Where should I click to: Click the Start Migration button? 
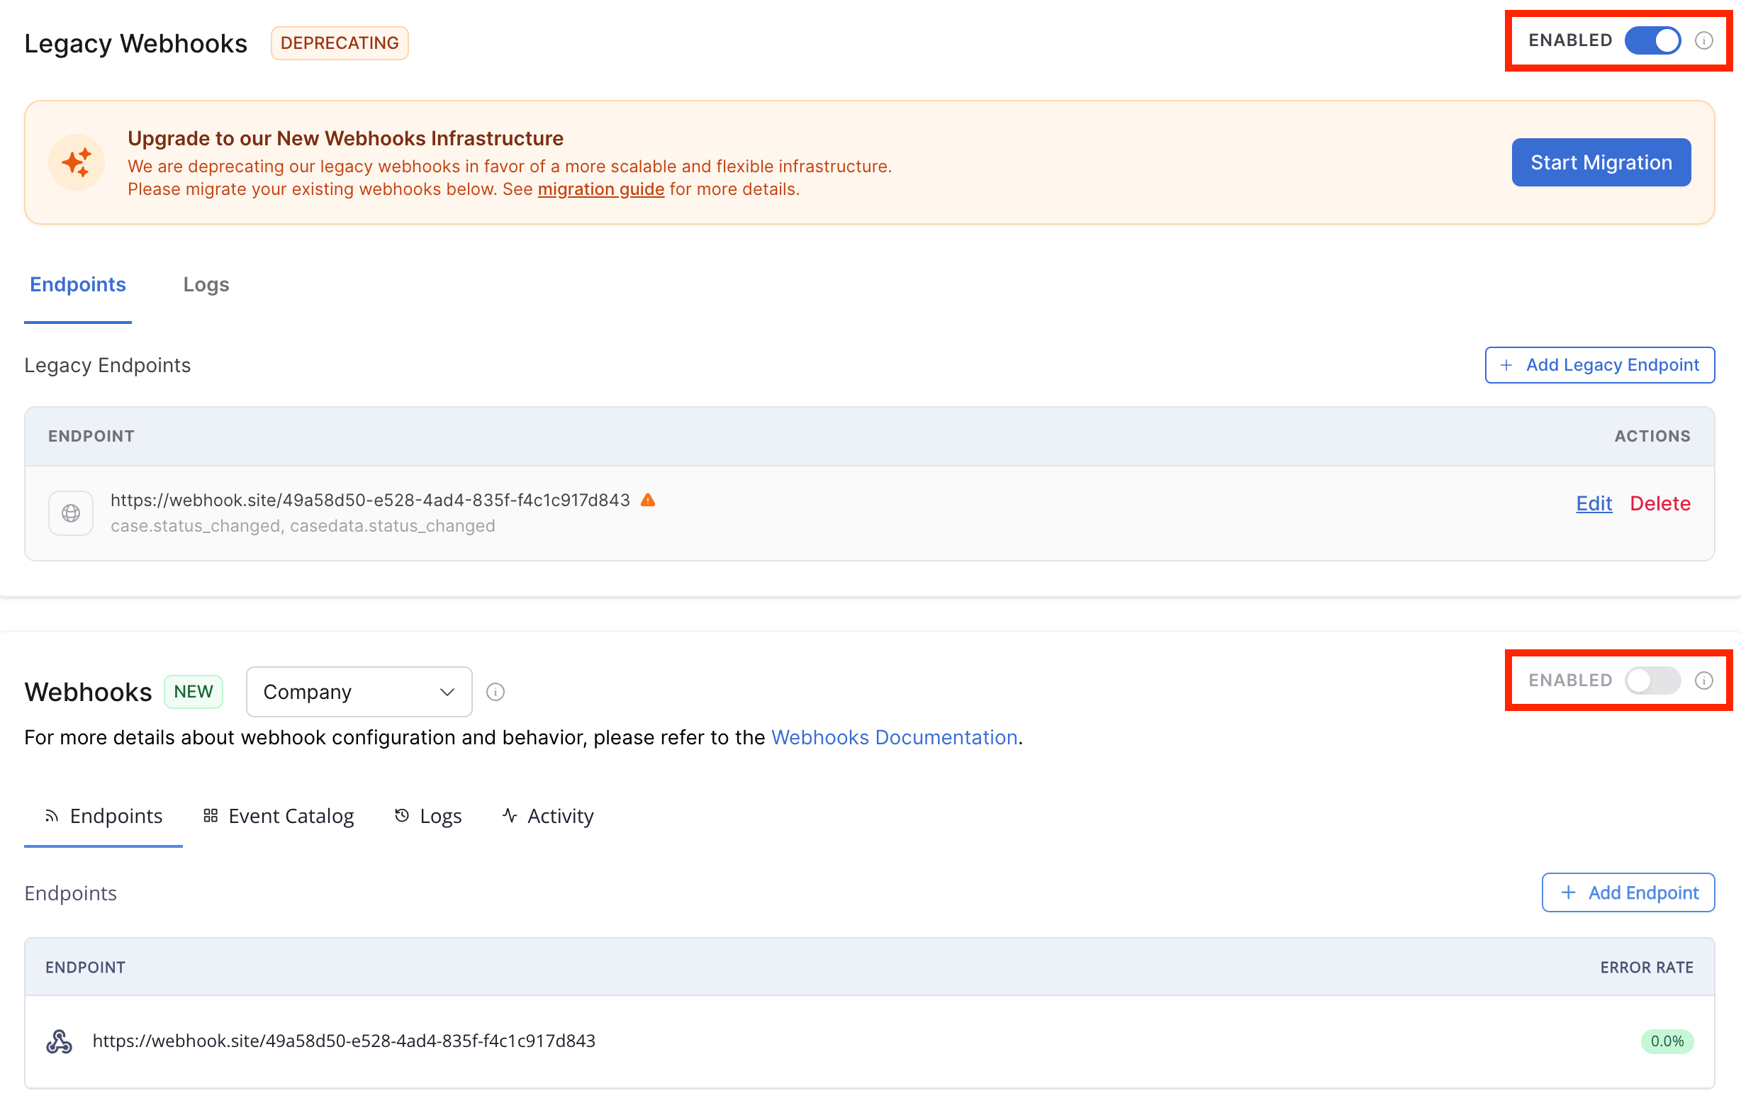tap(1601, 162)
